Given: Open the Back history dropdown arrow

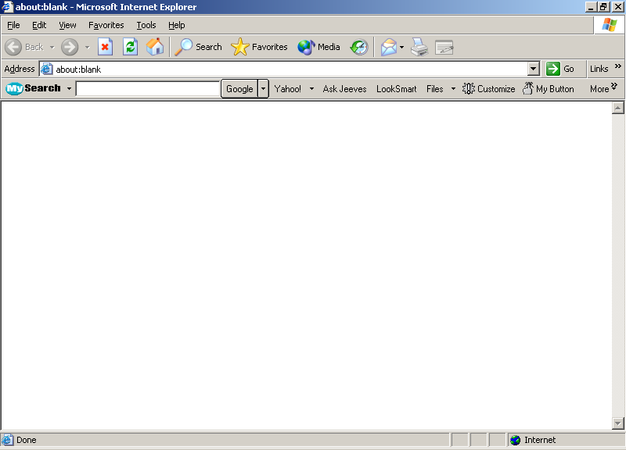Looking at the screenshot, I should pos(52,47).
